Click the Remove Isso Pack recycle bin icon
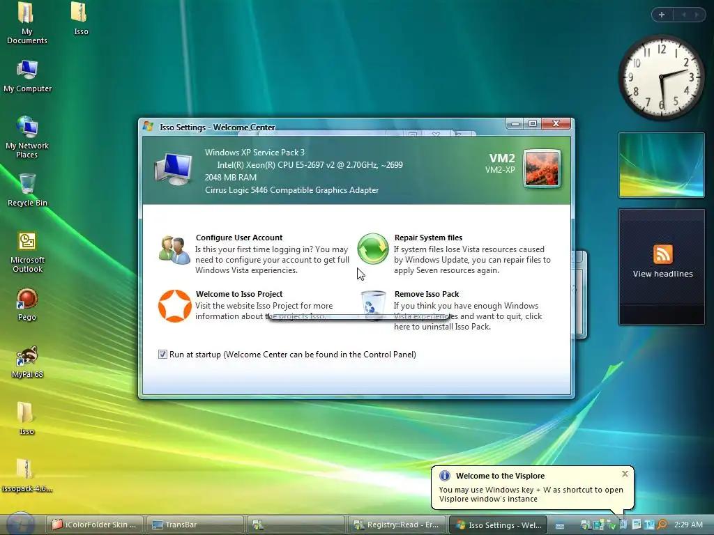 click(x=372, y=305)
